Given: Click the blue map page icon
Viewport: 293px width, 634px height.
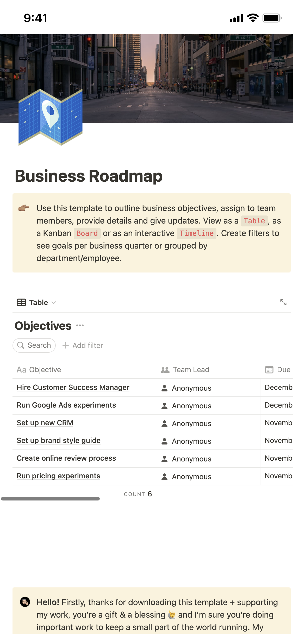Looking at the screenshot, I should click(51, 118).
